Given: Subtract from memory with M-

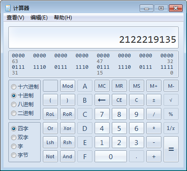Looking at the screenshot, I should (171, 86).
